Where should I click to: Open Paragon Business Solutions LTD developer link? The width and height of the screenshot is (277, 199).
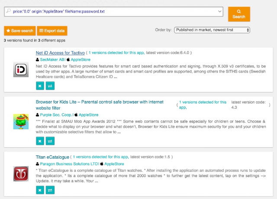(x=69, y=164)
